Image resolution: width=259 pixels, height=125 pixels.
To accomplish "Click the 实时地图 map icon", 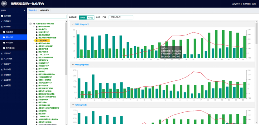I will [x=2, y=16].
